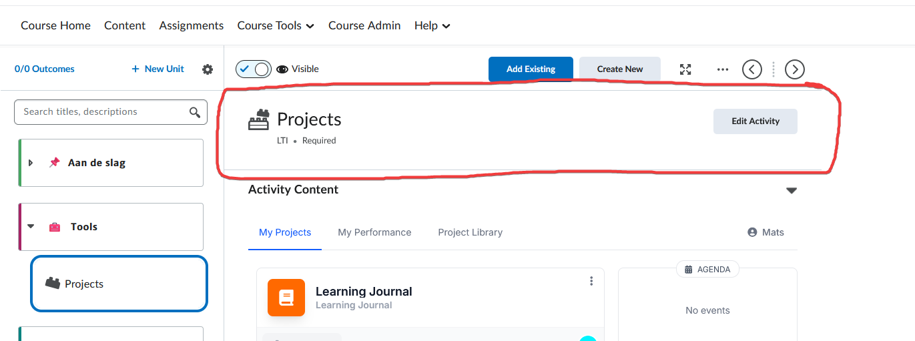Open the Course Tools dropdown menu
The height and width of the screenshot is (341, 915).
click(x=276, y=26)
